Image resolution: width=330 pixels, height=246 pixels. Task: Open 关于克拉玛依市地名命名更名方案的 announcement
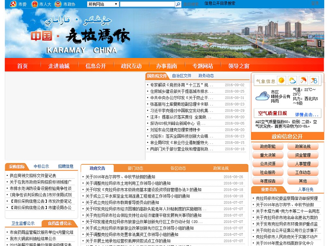click(287, 218)
